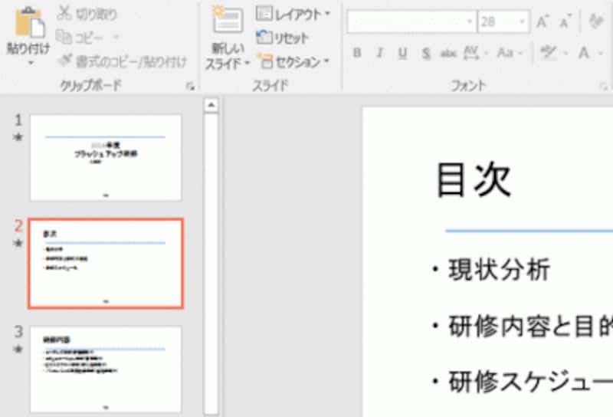Viewport: 613px width, 417px height.
Task: Select slide 1 thumbnail
Action: click(106, 158)
